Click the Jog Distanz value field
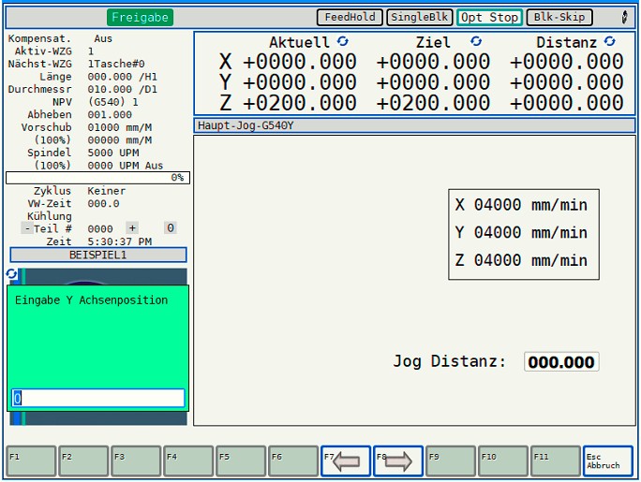641x482 pixels. (x=561, y=362)
